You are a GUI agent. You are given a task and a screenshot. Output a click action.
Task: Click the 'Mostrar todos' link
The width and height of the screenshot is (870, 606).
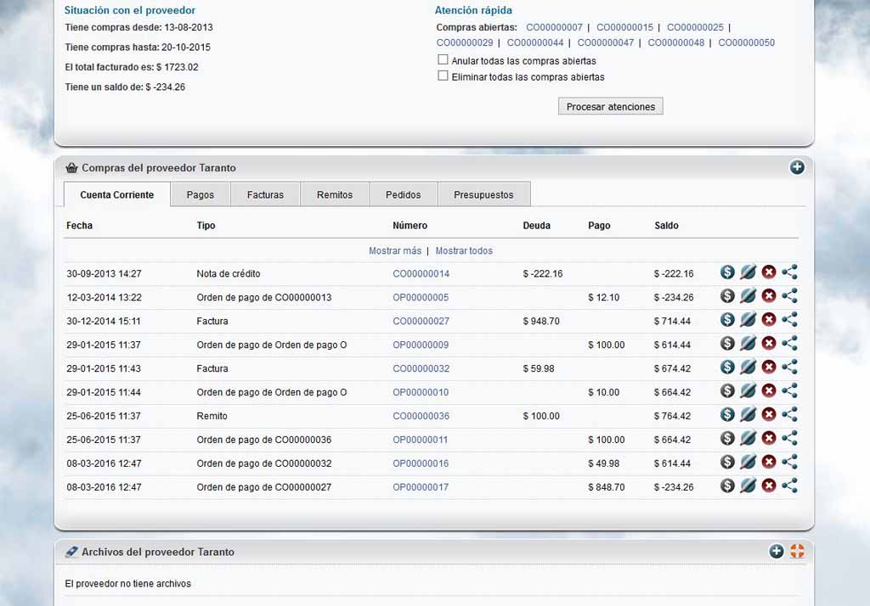[x=464, y=251]
